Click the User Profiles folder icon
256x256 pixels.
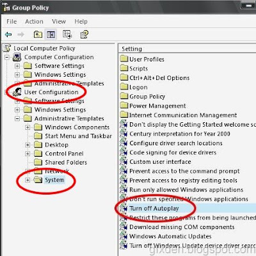[x=124, y=59]
